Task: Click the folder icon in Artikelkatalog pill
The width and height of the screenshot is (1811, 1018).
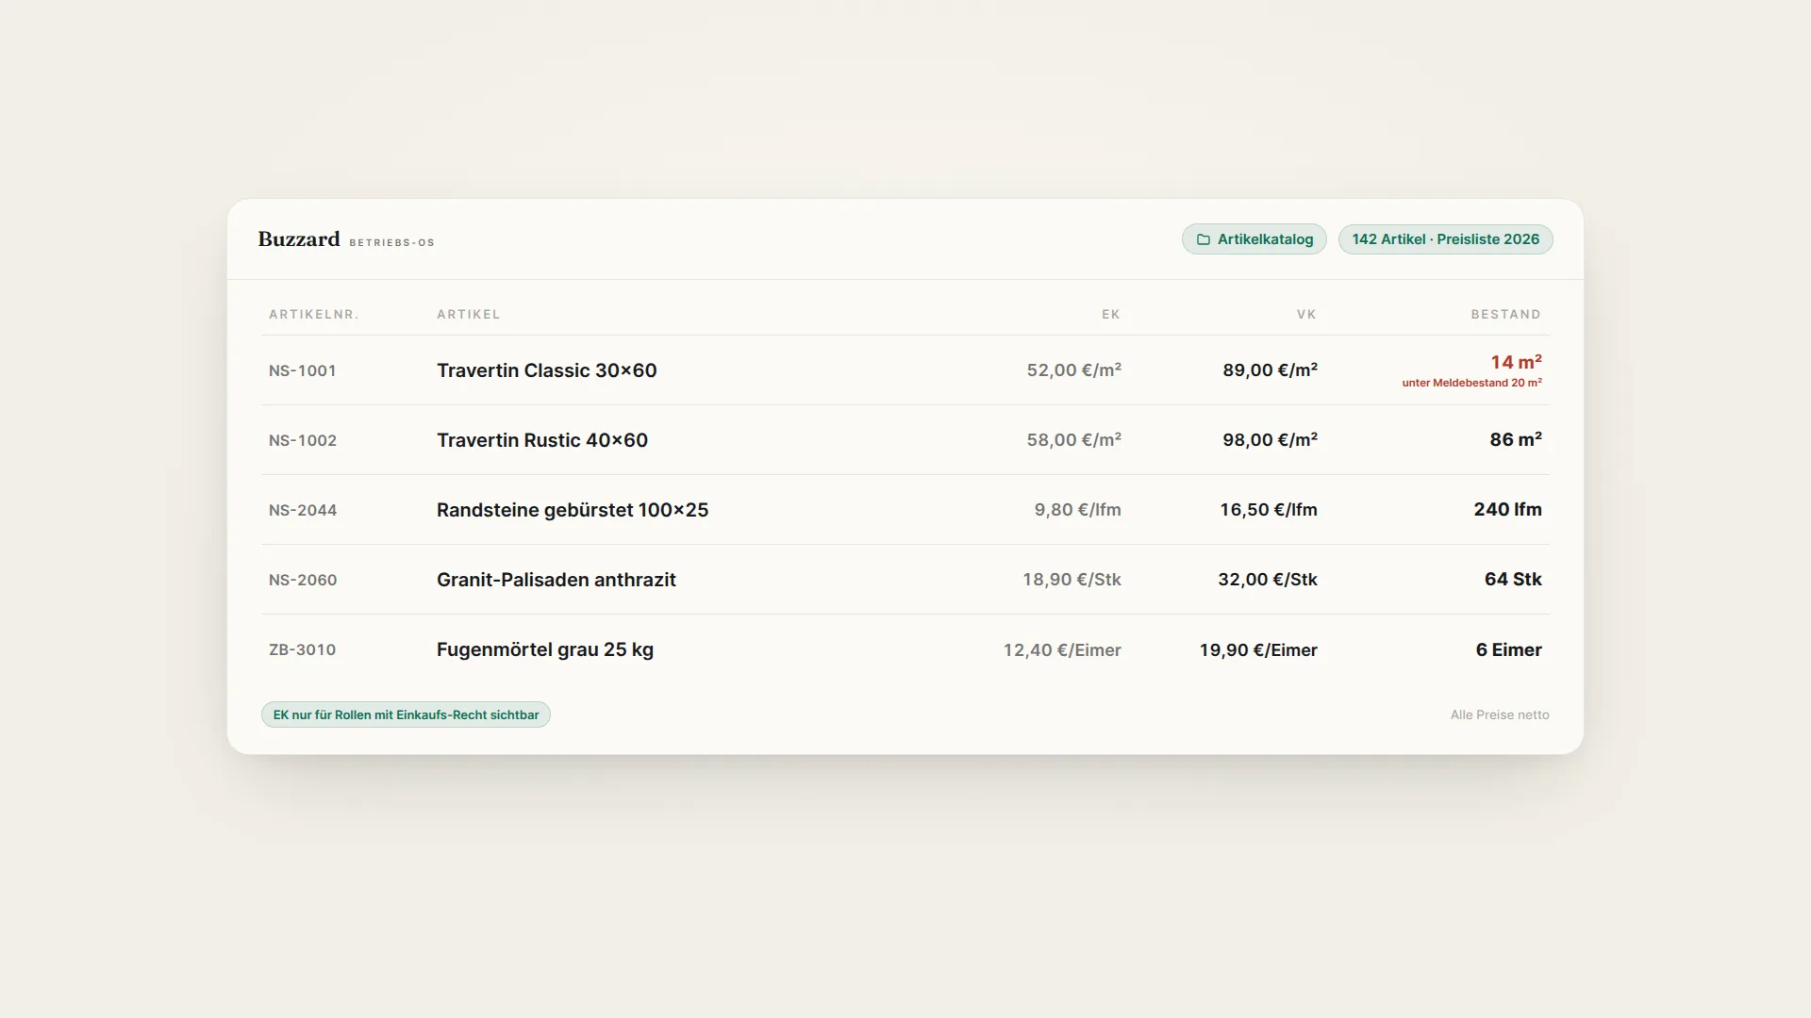Action: (x=1203, y=239)
